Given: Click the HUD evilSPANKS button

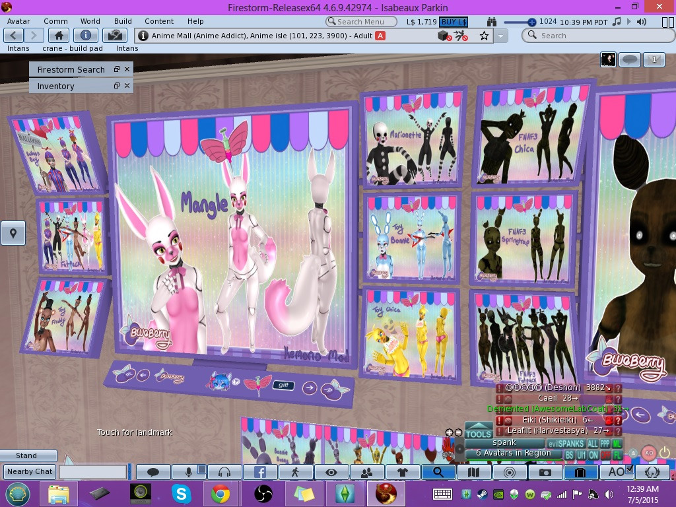Looking at the screenshot, I should (566, 444).
